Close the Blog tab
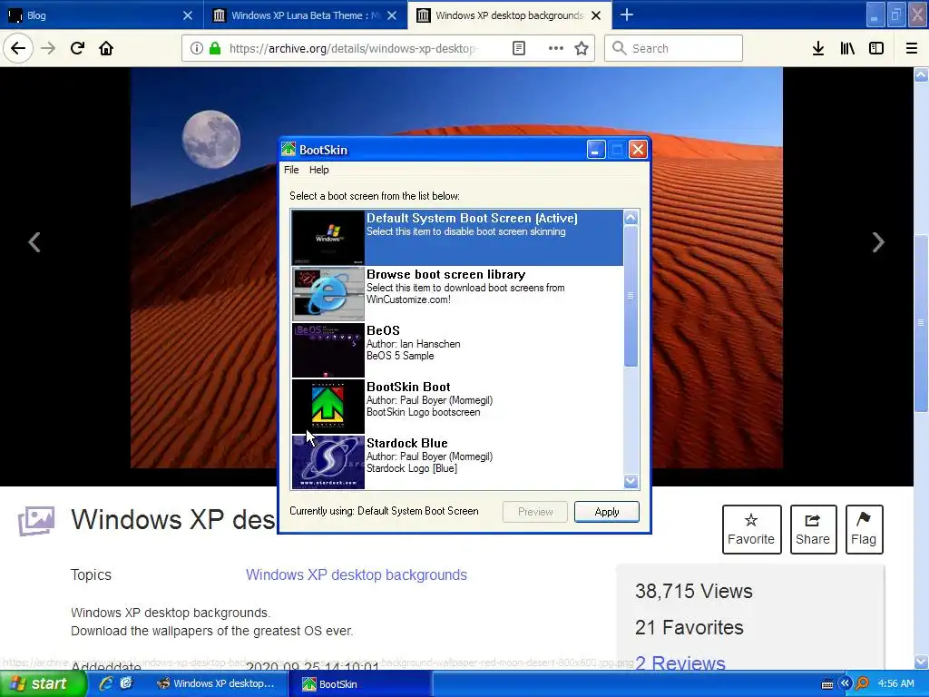The image size is (929, 697). coord(188,15)
